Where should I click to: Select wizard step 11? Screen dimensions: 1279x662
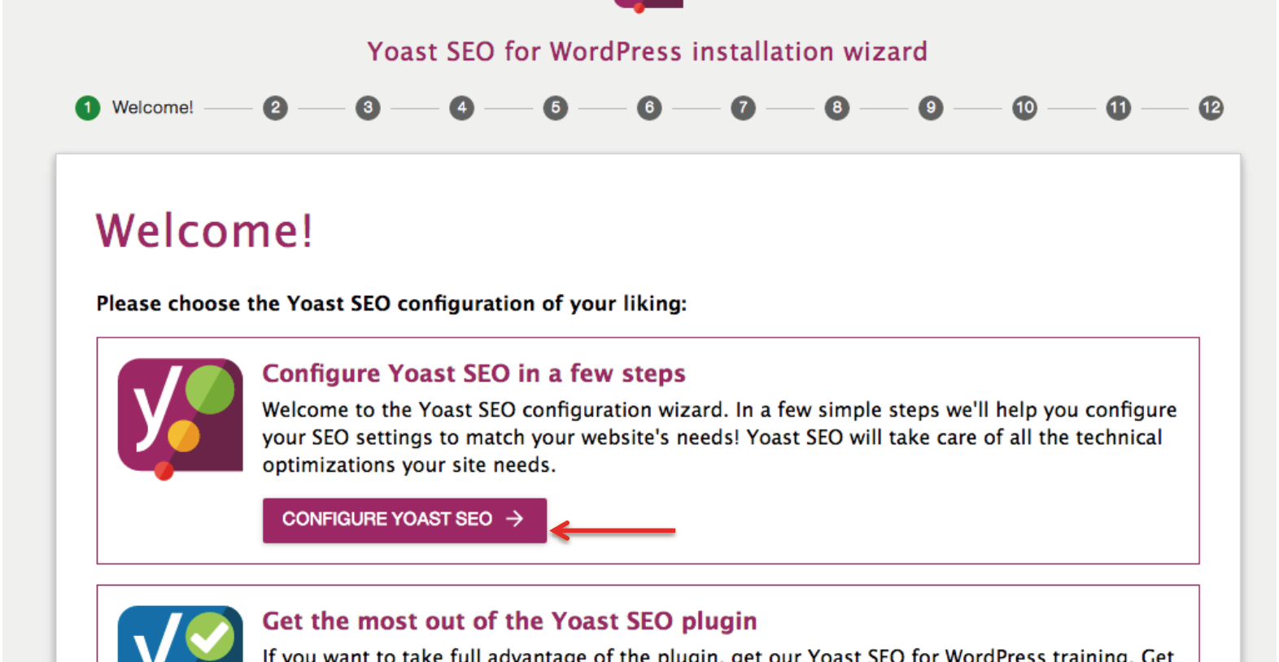(1117, 107)
